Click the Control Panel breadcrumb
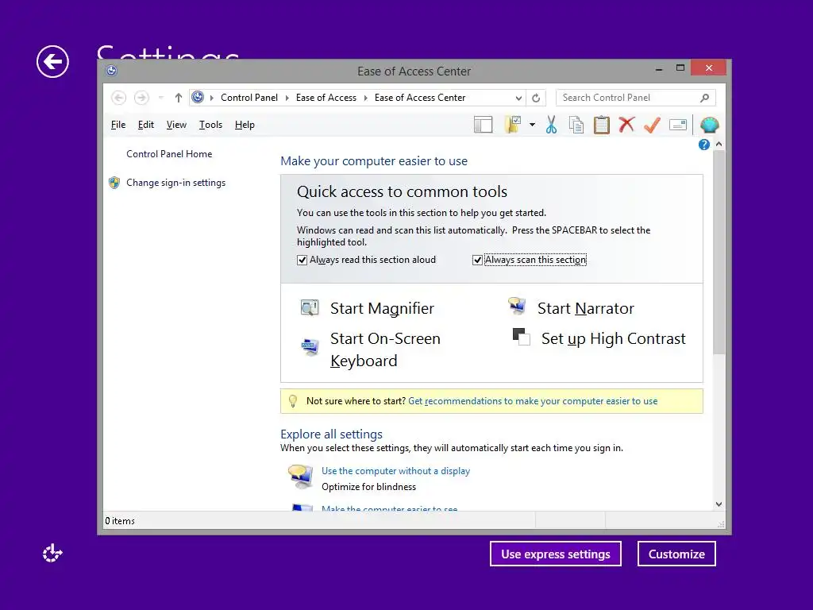This screenshot has width=813, height=610. click(249, 98)
